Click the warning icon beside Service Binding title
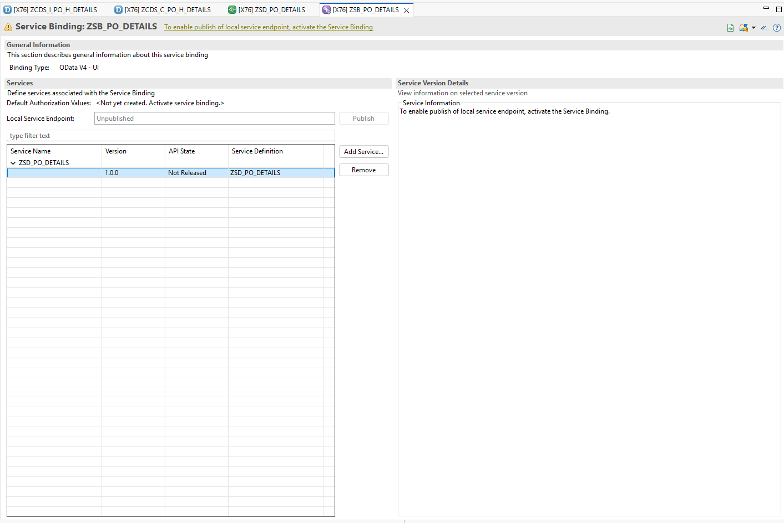 click(x=8, y=27)
